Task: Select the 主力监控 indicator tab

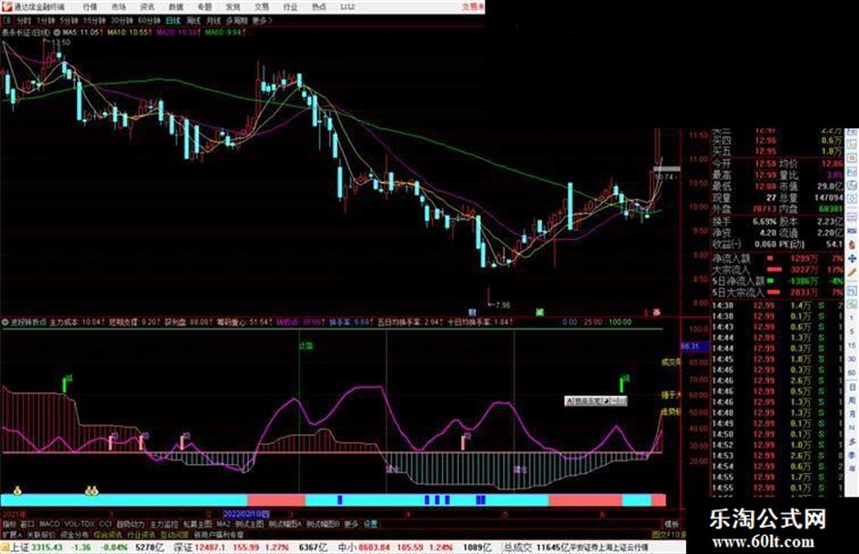Action: point(164,524)
